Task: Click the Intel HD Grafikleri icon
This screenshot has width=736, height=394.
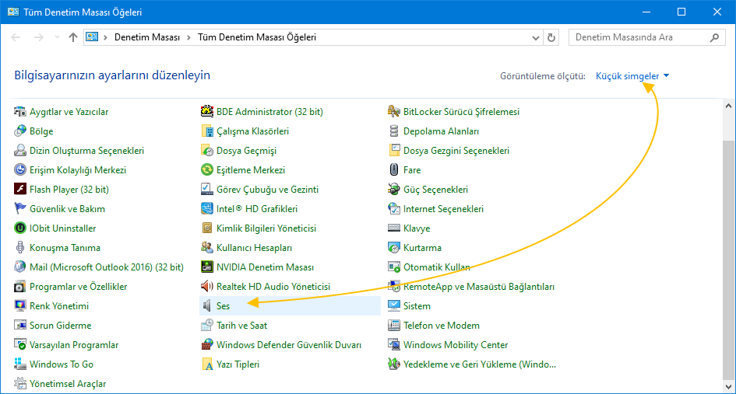Action: [x=207, y=209]
